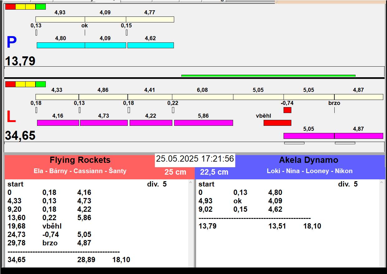Click the 29,78 cell in Flying Rockets list
Image resolution: width=387 pixels, height=274 pixels.
click(x=17, y=243)
